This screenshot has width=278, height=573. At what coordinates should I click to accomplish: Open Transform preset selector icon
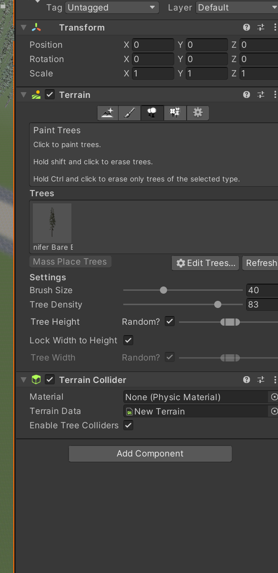261,28
